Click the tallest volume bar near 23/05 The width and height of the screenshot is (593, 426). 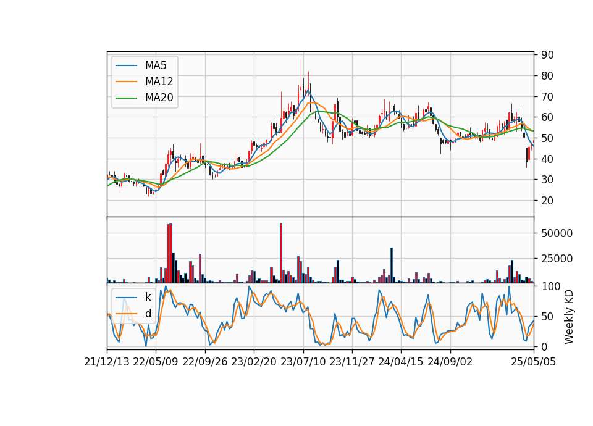281,253
